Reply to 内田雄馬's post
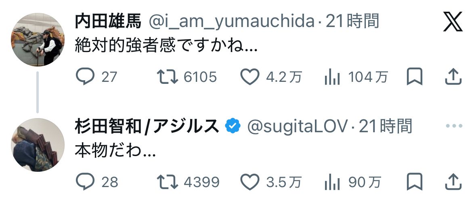 click(x=85, y=77)
